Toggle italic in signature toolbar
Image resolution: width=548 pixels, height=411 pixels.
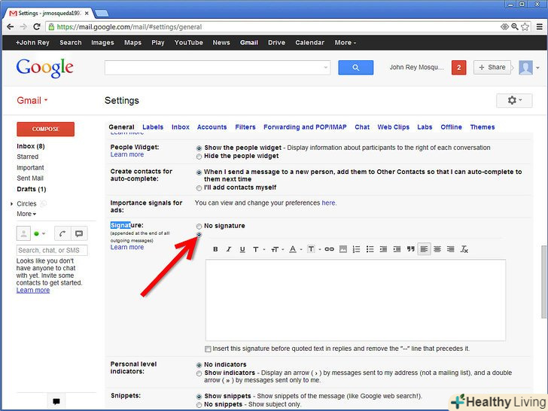click(x=229, y=249)
